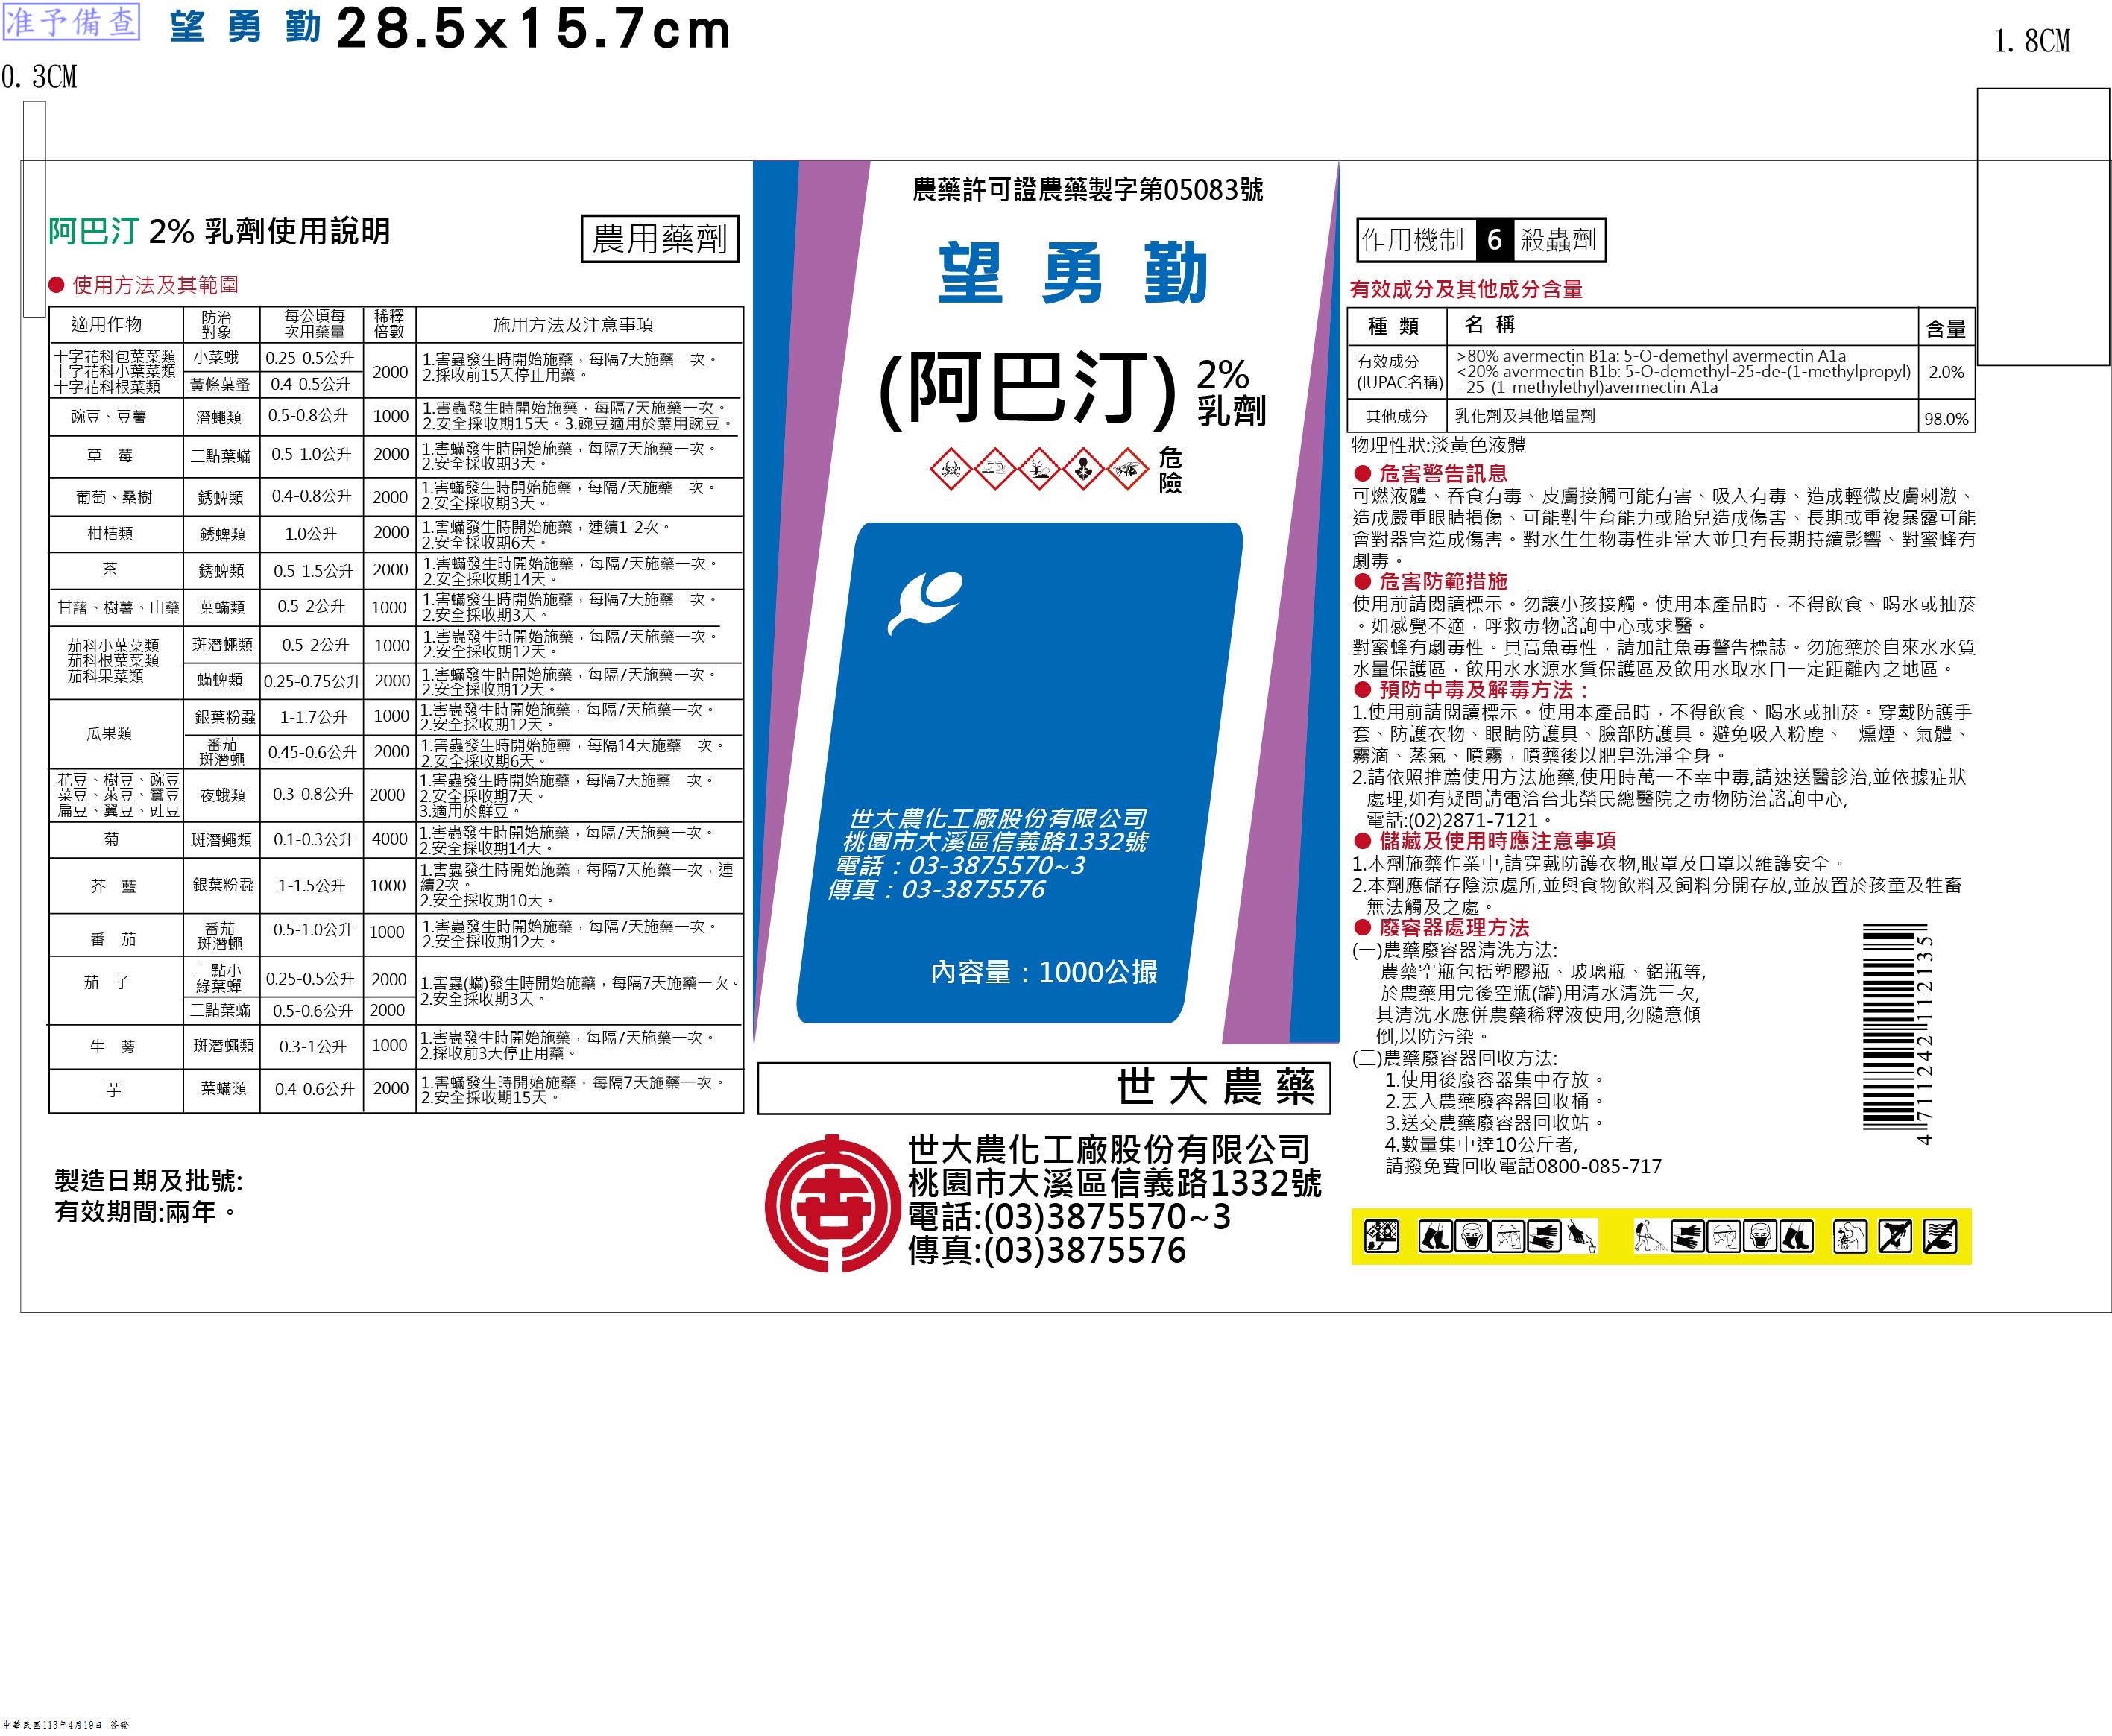This screenshot has height=1736, width=2112.
Task: Click the skull and crossbones hazard diamond
Action: tap(951, 468)
